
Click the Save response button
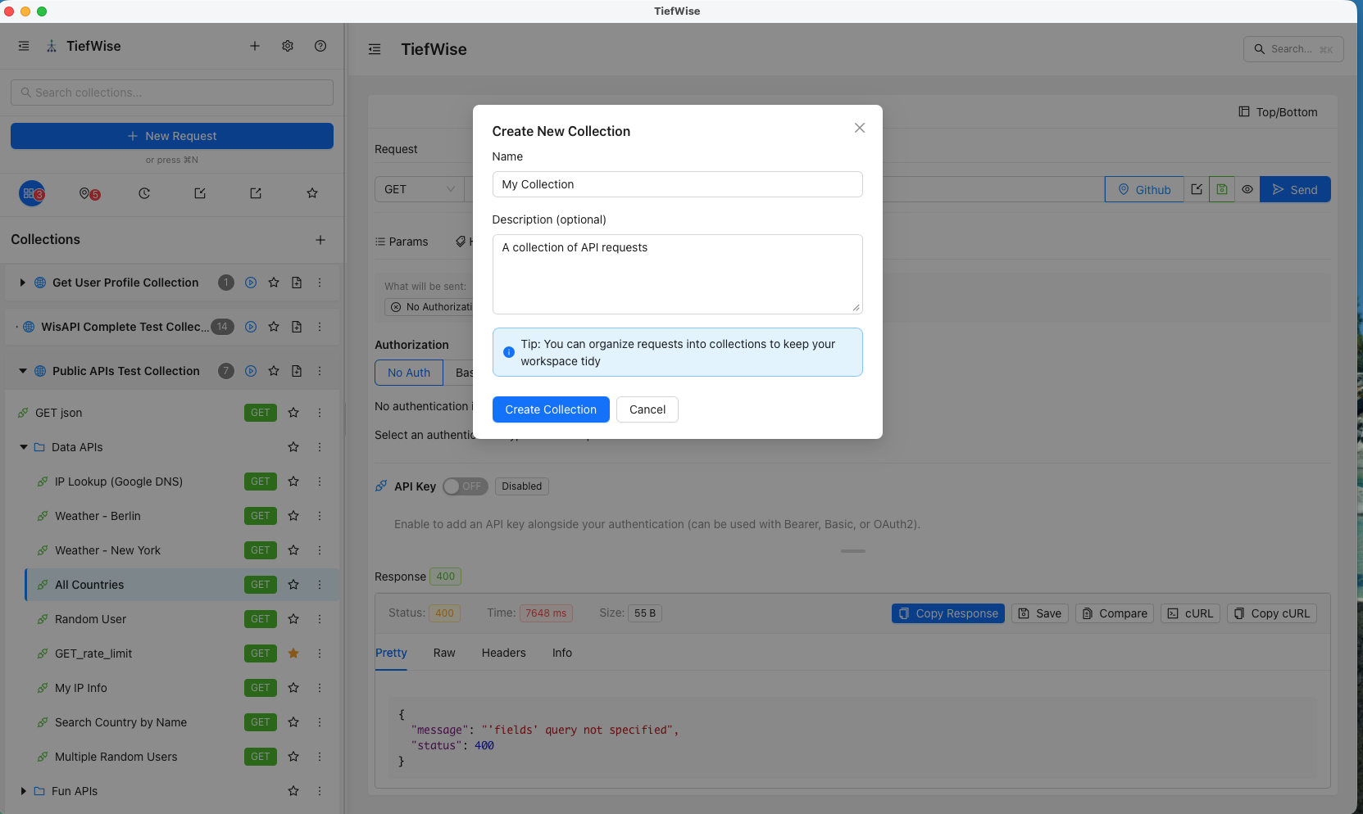tap(1040, 613)
